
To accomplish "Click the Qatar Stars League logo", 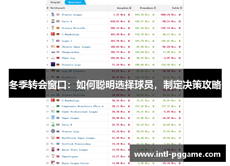I will pyautogui.click(x=53, y=149).
